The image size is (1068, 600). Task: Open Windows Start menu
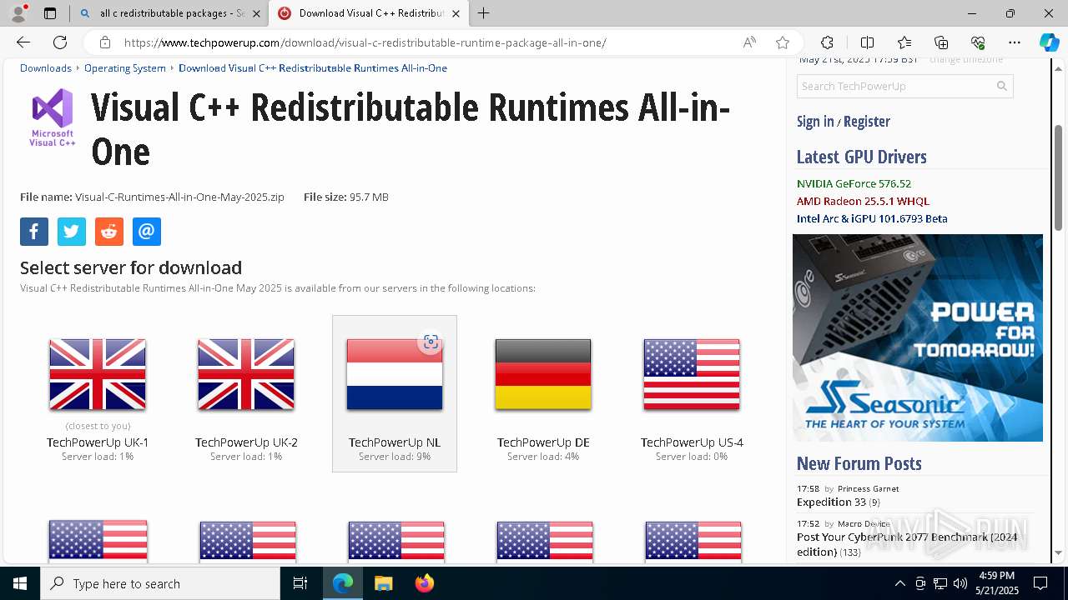coord(20,583)
